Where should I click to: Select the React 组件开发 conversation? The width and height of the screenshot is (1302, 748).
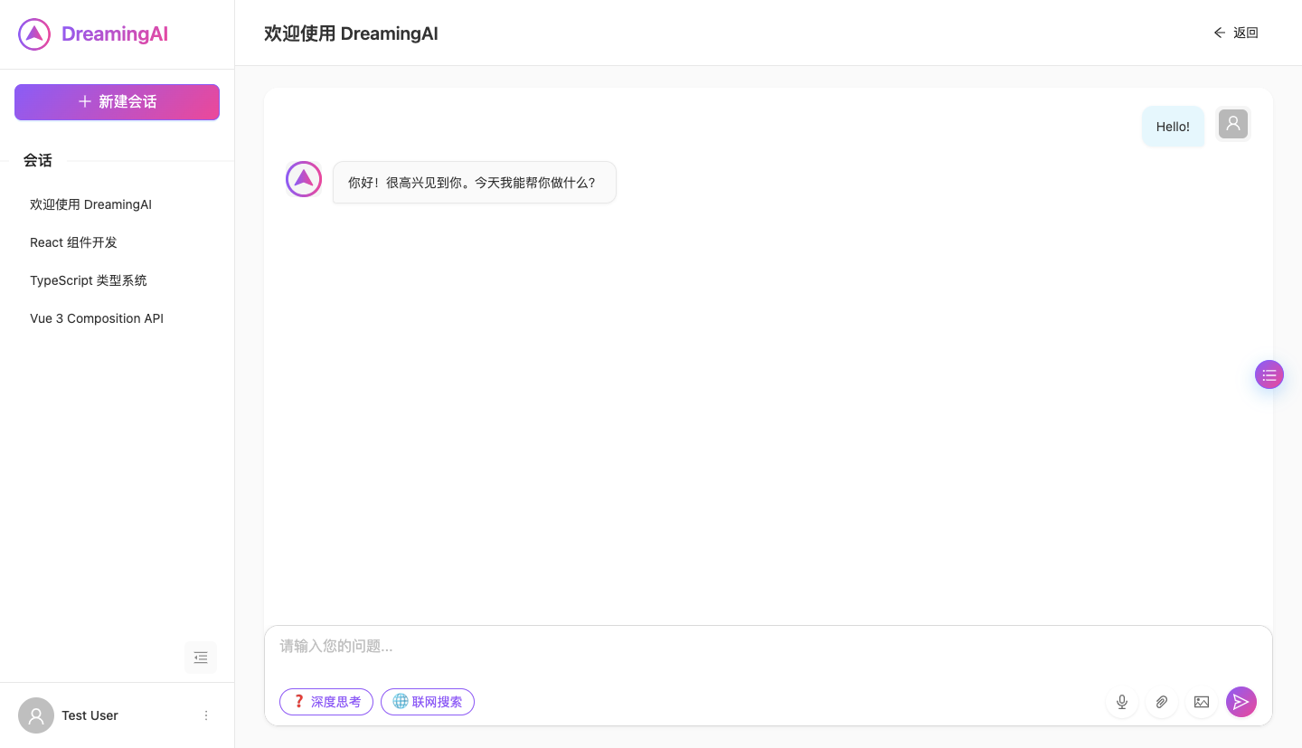73,242
